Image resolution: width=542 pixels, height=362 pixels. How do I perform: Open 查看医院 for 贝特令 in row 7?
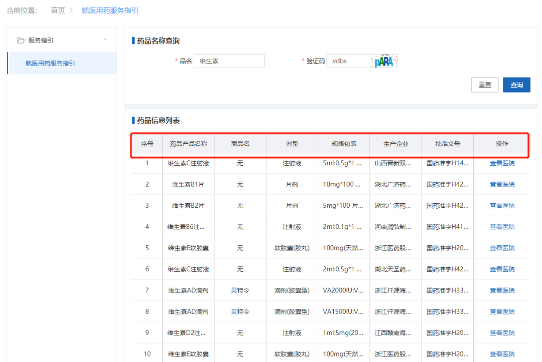[502, 290]
